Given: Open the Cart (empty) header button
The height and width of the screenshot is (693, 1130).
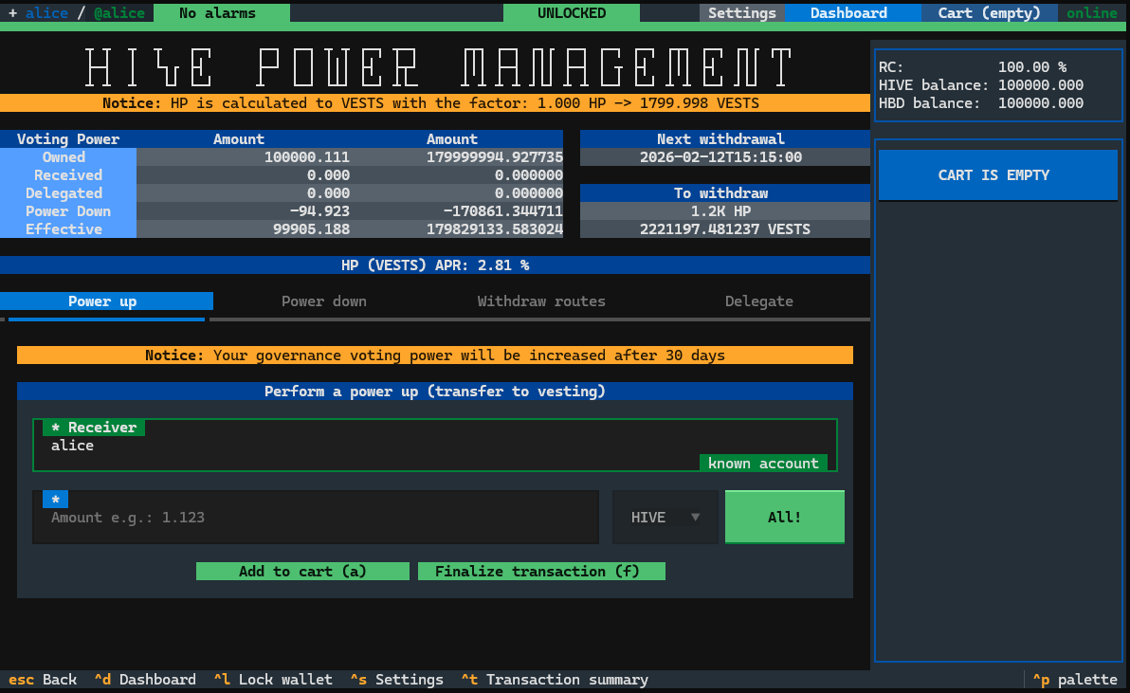Looking at the screenshot, I should pos(989,13).
